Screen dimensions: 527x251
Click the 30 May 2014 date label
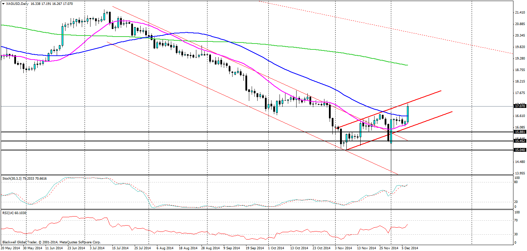32,248
